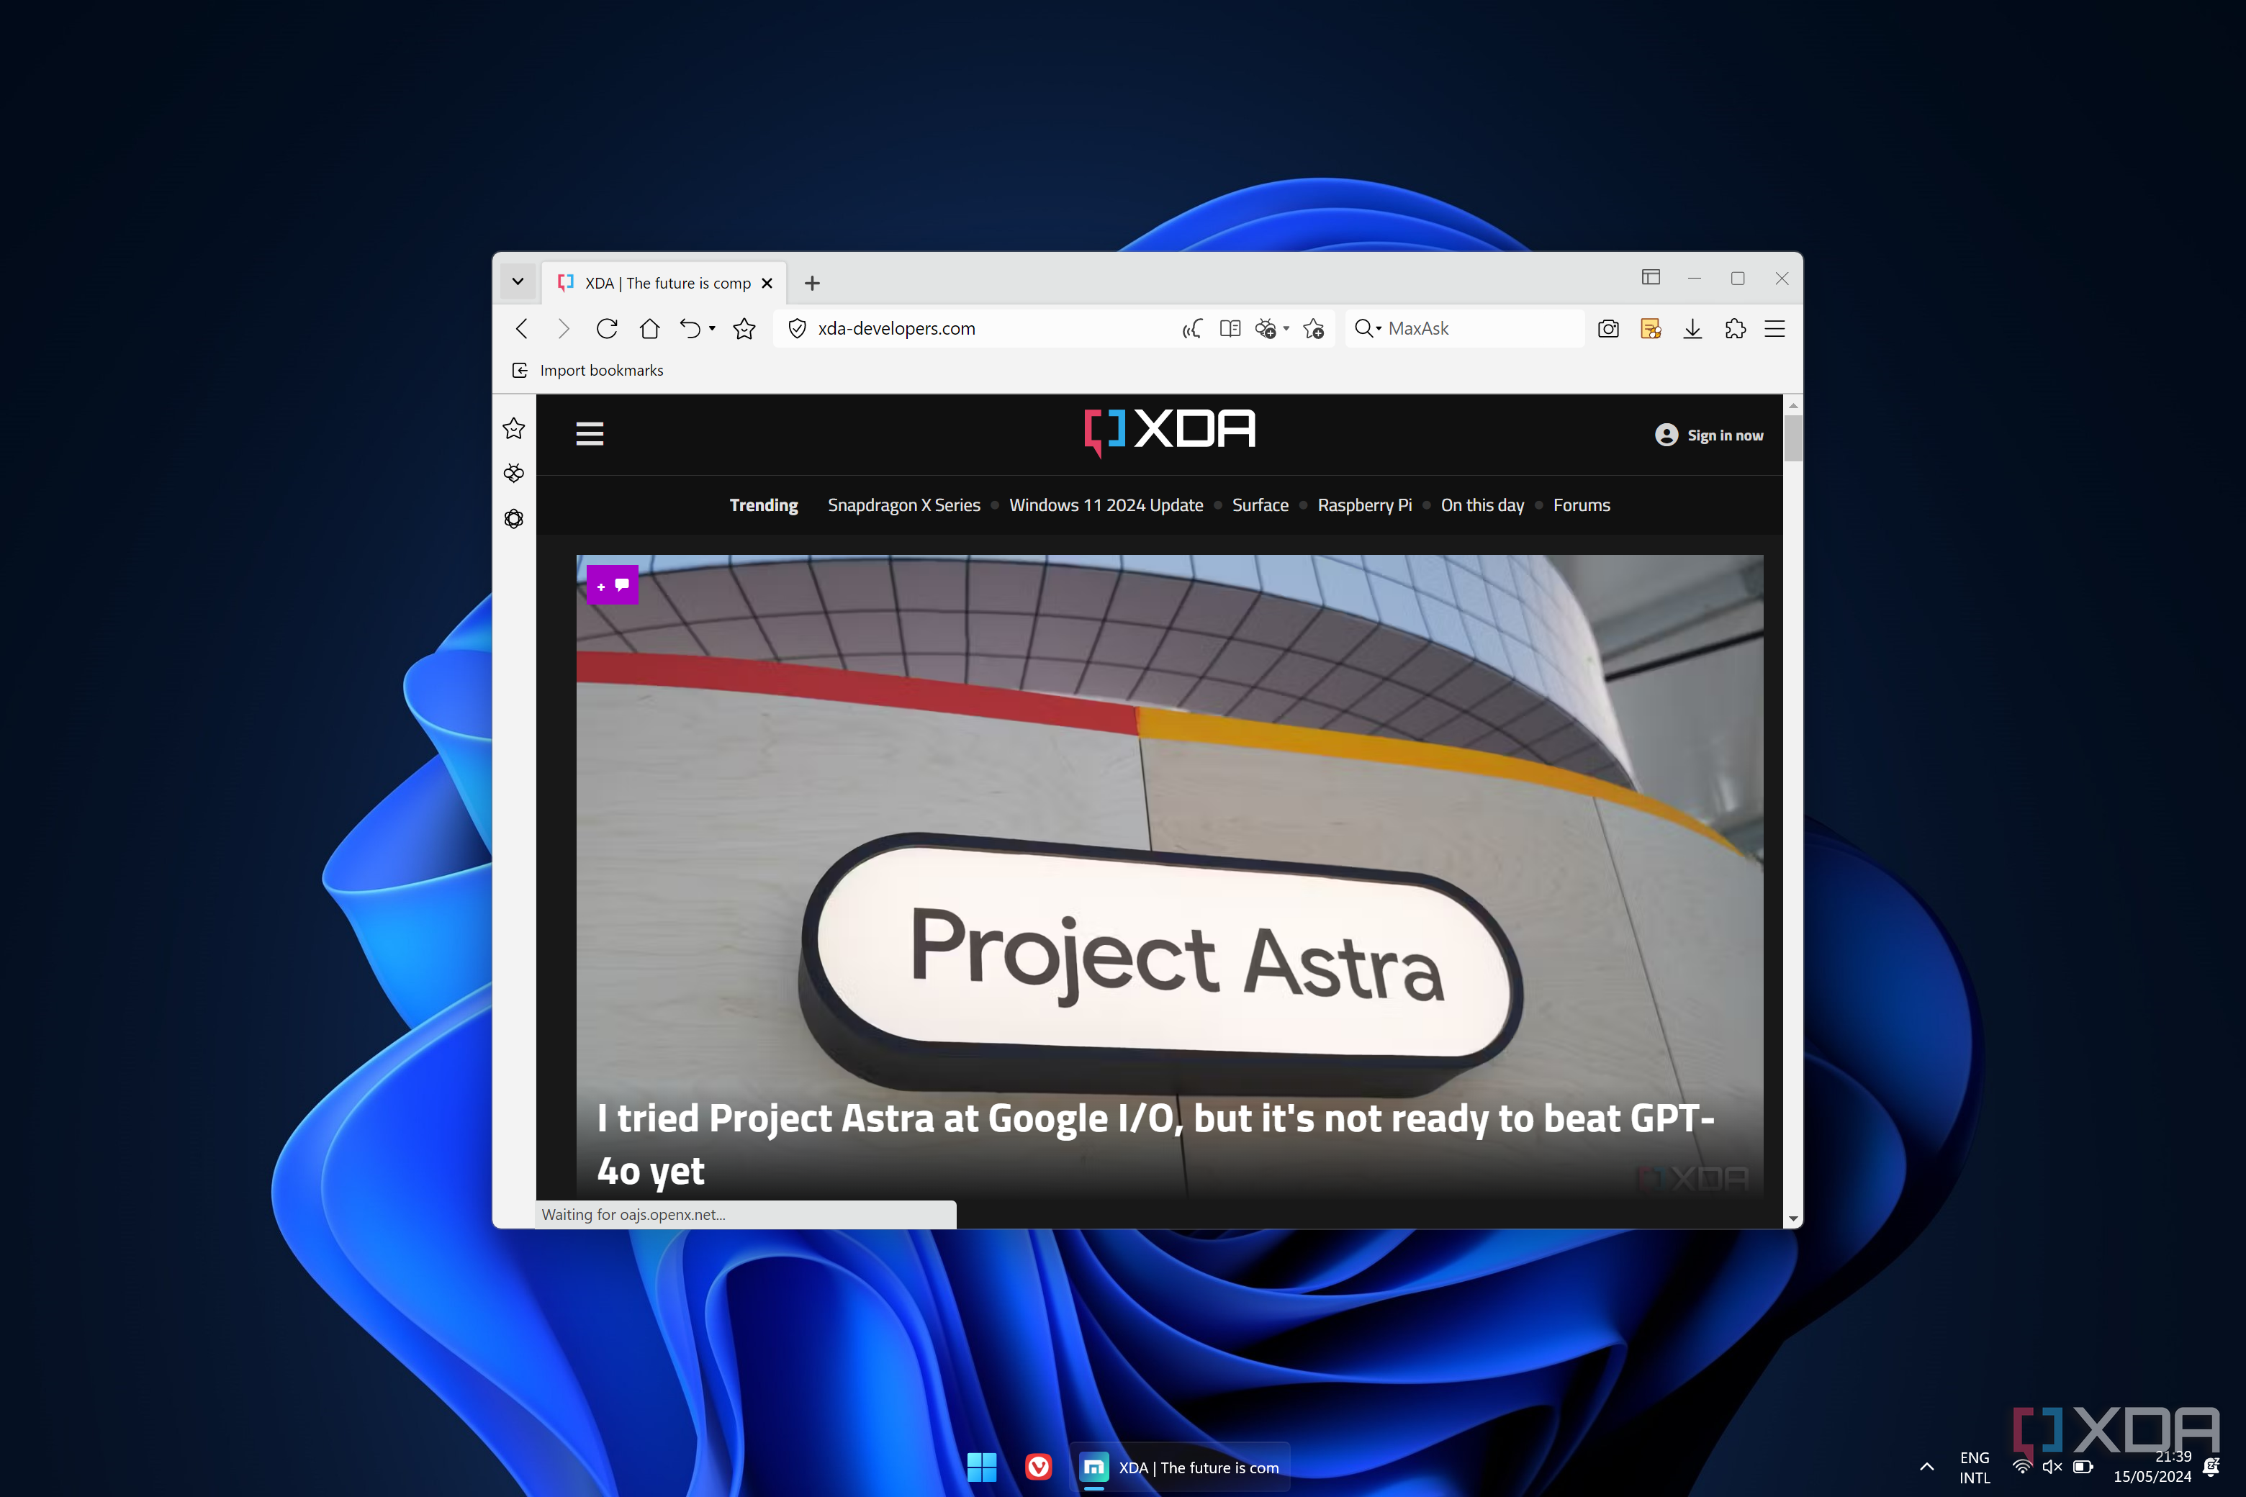Image resolution: width=2246 pixels, height=1497 pixels.
Task: Open the notification bell in the taskbar
Action: click(x=2211, y=1467)
